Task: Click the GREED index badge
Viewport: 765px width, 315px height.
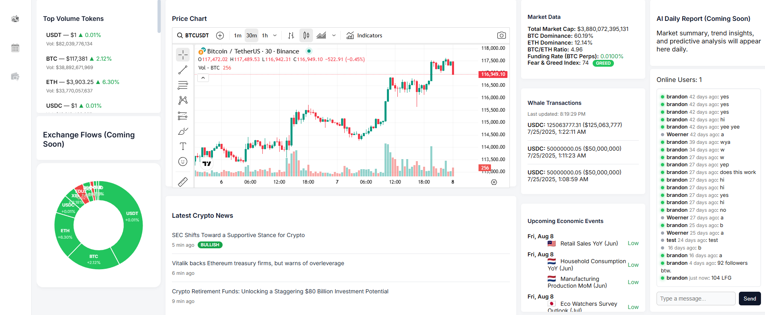Action: point(603,63)
